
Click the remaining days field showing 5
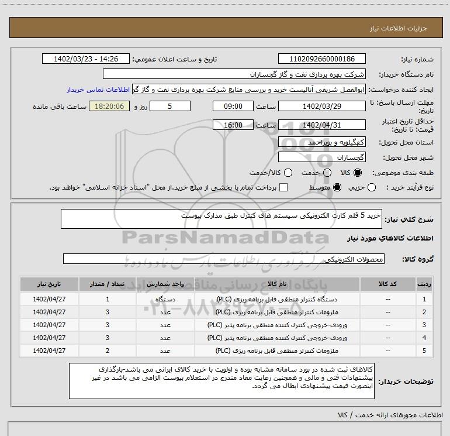(170, 106)
